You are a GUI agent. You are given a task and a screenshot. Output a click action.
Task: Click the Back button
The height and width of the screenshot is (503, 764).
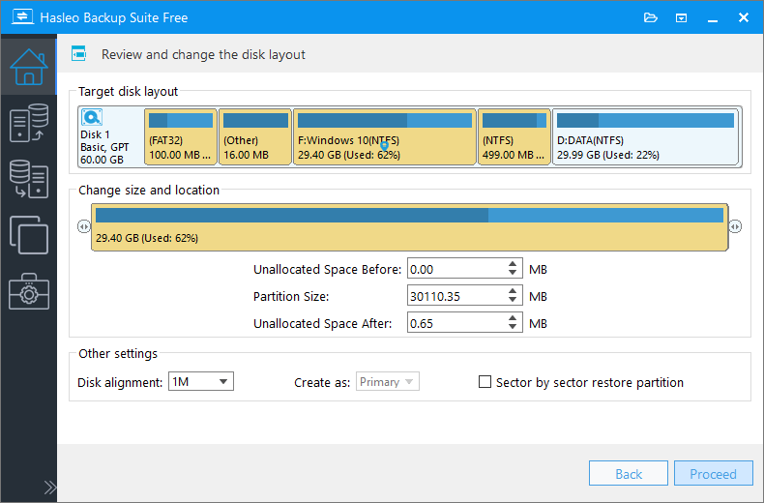point(628,473)
